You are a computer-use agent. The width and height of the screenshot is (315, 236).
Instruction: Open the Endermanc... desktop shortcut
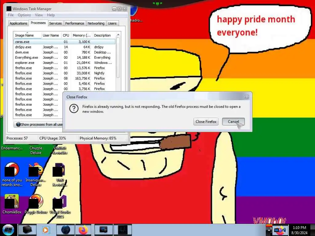pyautogui.click(x=12, y=148)
